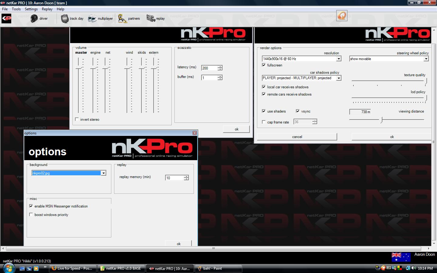Switch to bah! - Paint taskbar button
The width and height of the screenshot is (437, 273).
(x=218, y=268)
